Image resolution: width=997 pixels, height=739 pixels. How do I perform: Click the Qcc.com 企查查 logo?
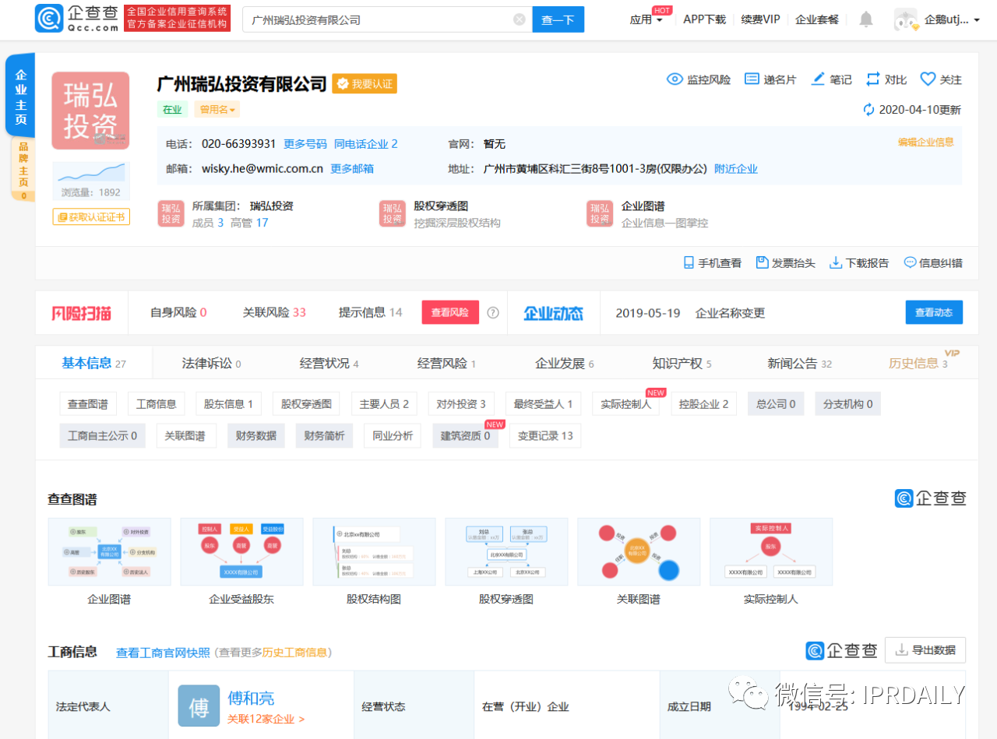(77, 19)
